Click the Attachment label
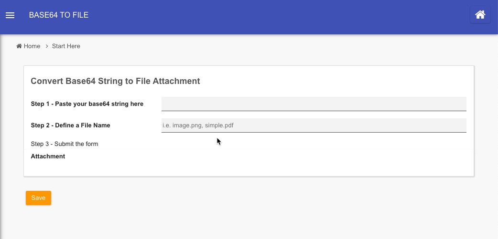498x239 pixels. [x=48, y=156]
